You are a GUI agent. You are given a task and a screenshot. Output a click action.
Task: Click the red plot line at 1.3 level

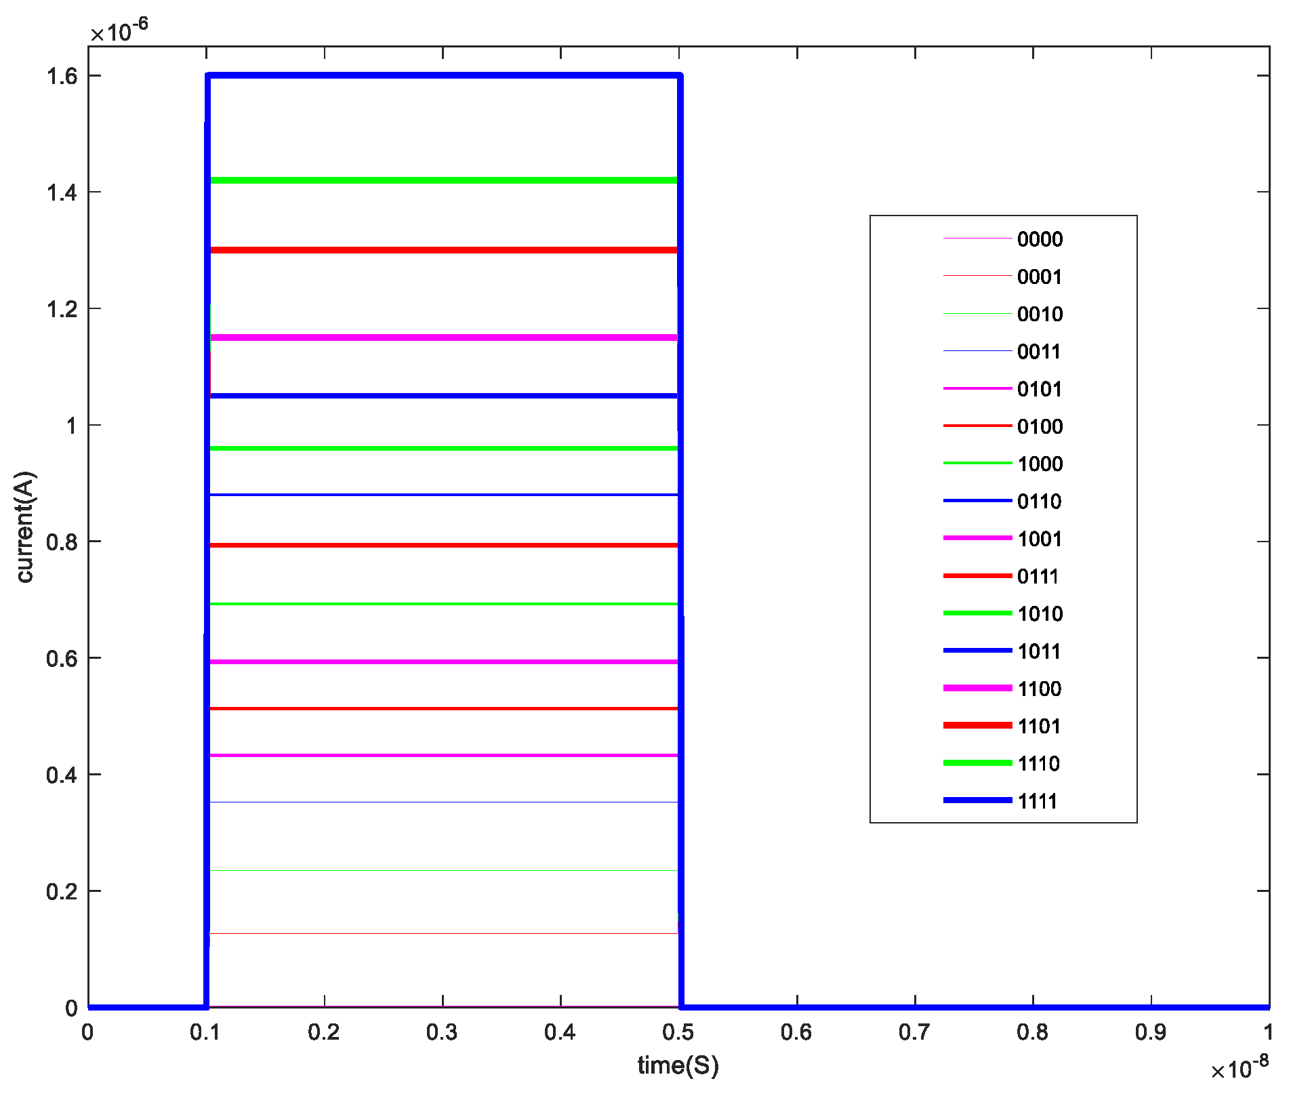441,250
